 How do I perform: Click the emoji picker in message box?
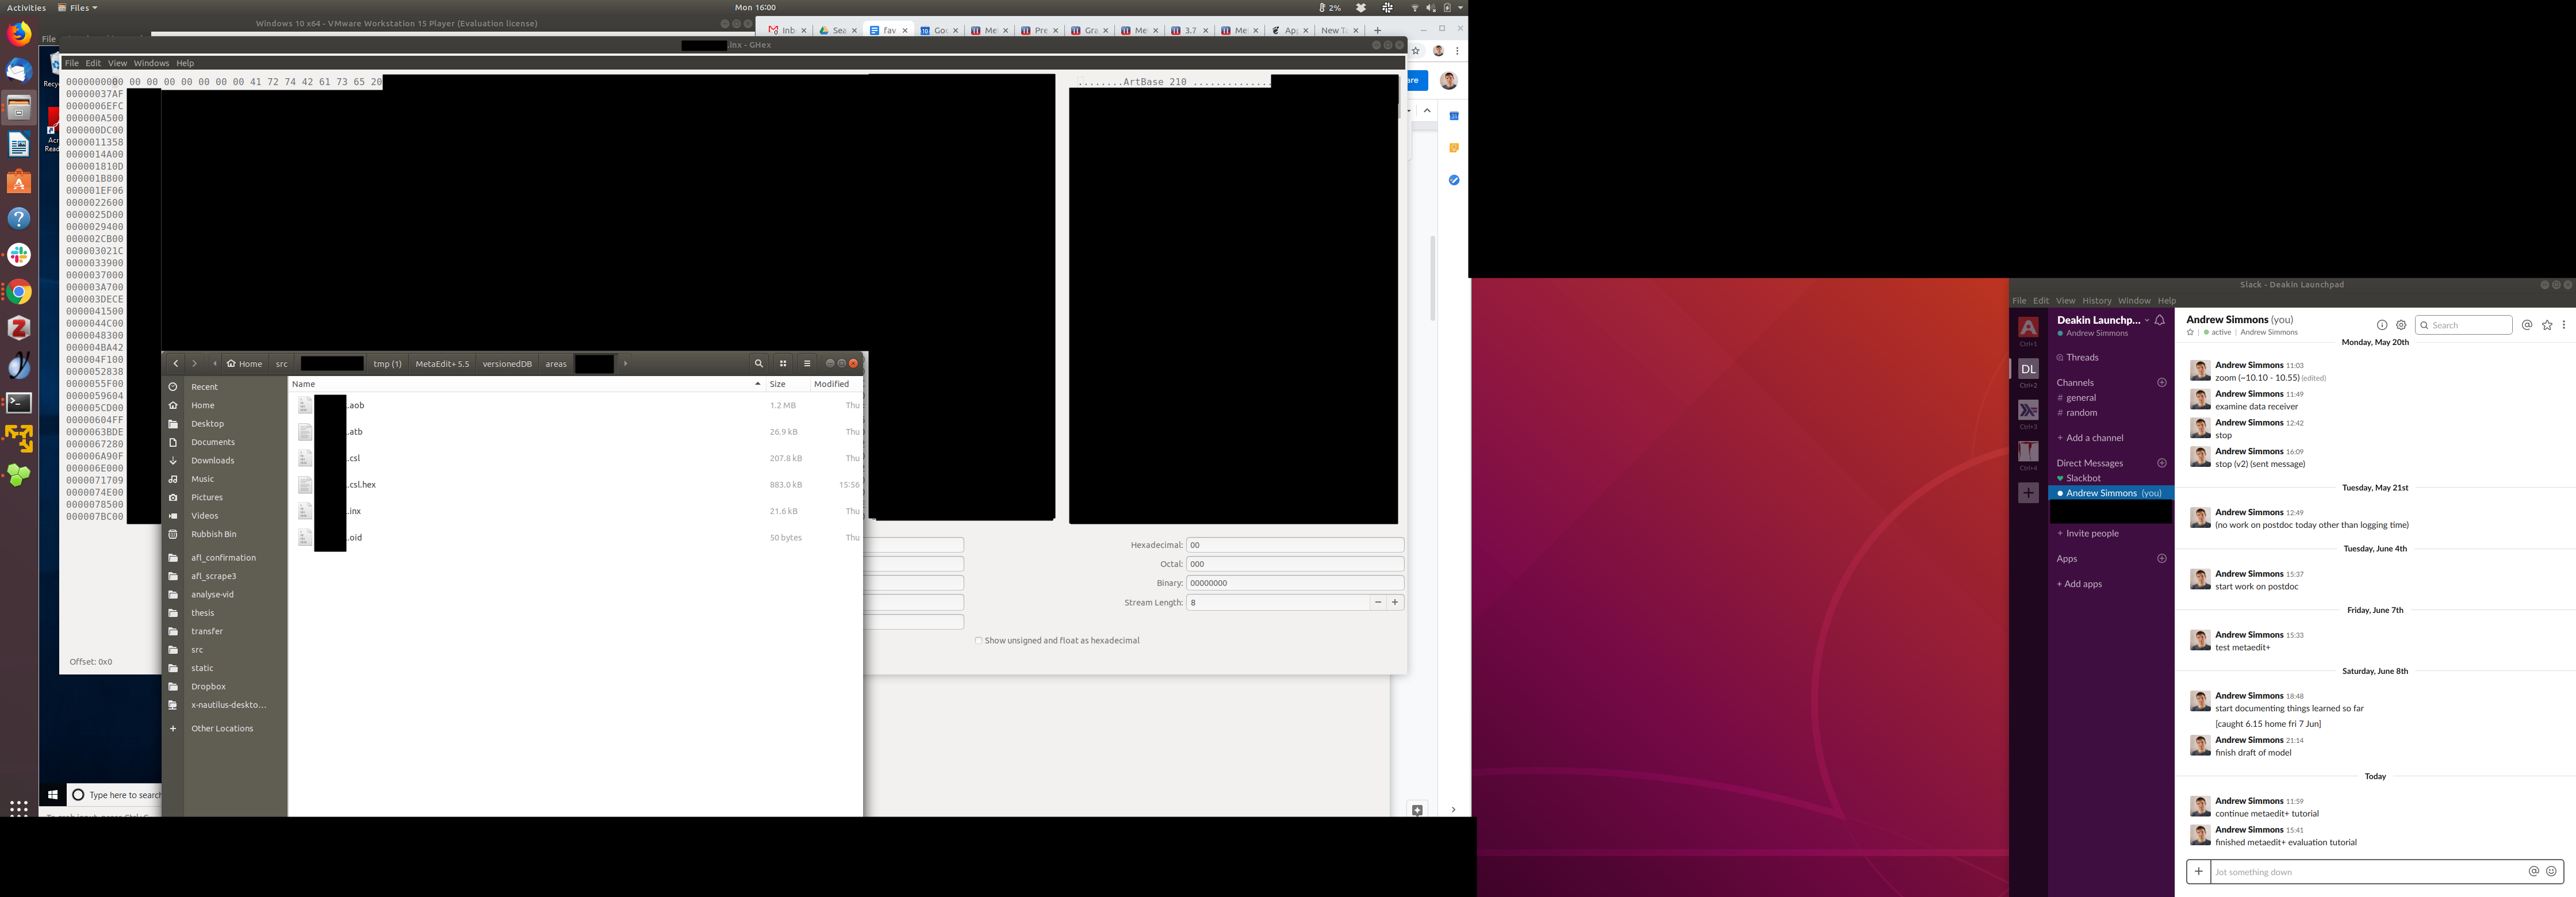click(2551, 871)
